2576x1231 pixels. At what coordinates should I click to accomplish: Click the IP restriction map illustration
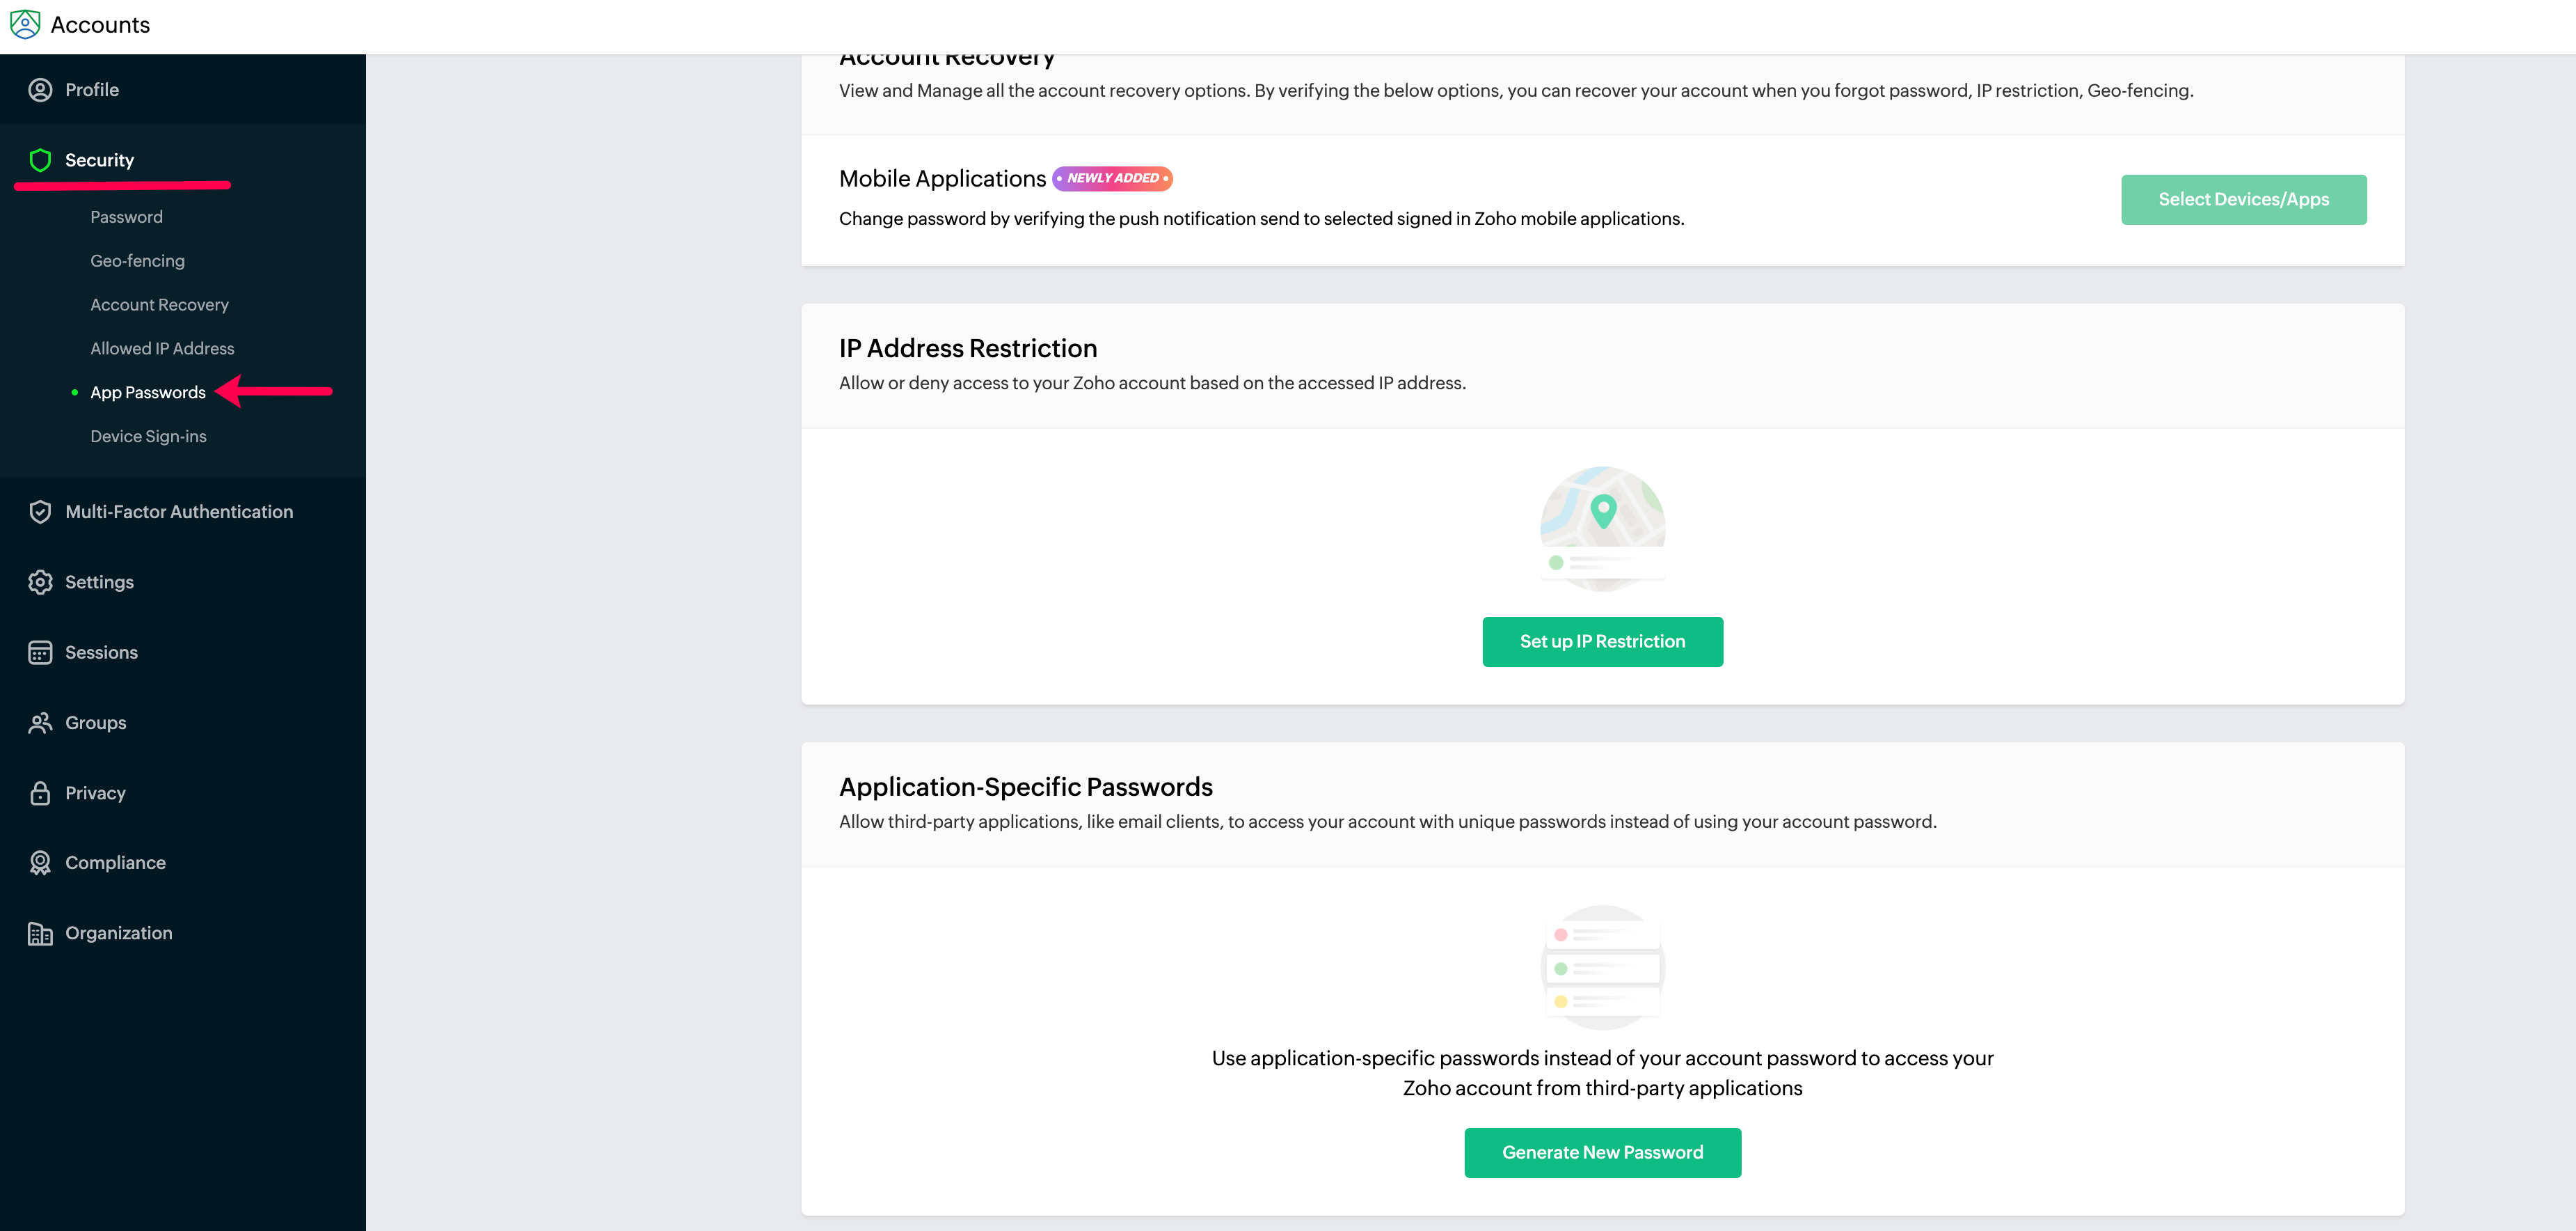[1602, 528]
